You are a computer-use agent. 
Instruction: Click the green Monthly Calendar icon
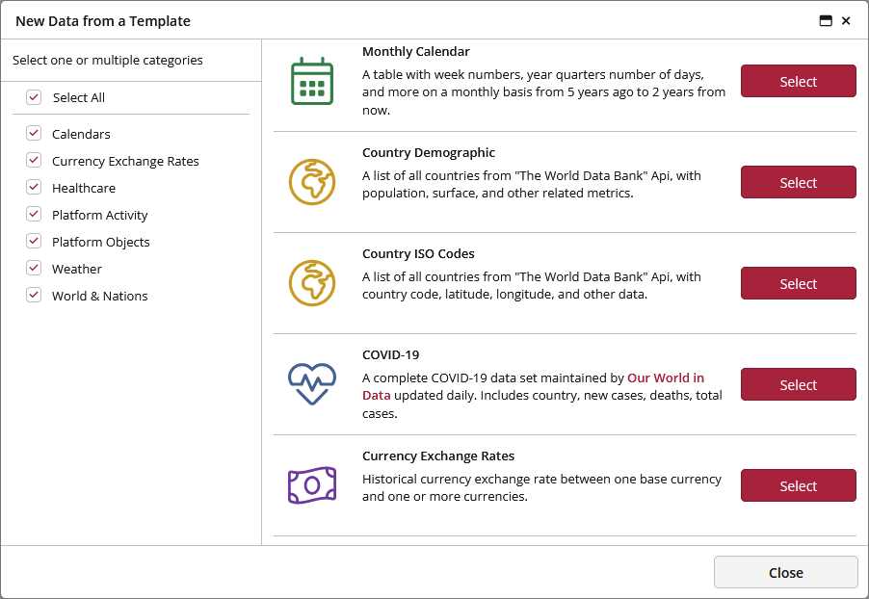(x=312, y=81)
